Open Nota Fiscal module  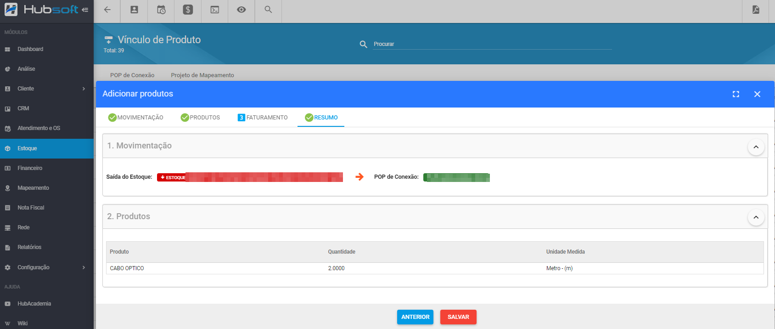tap(31, 208)
